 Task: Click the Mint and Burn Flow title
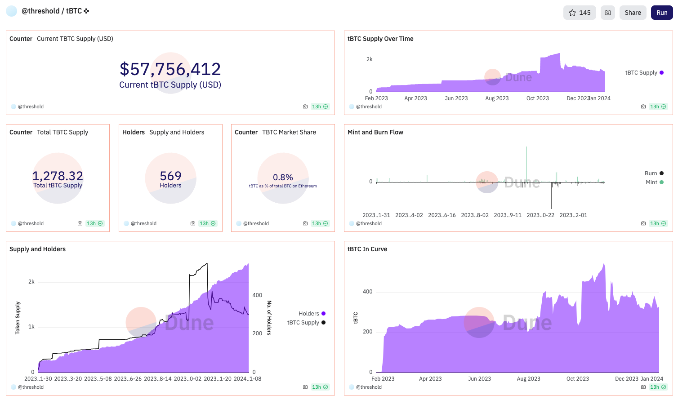click(x=375, y=132)
